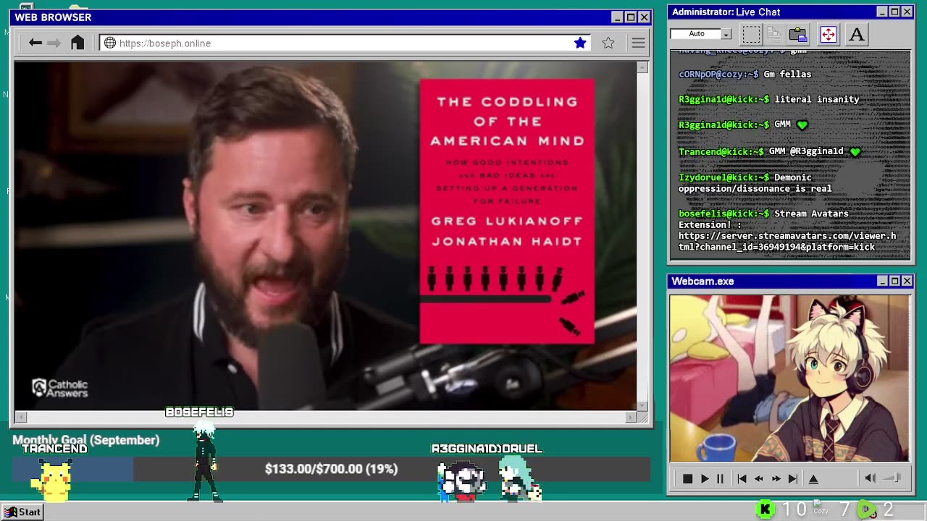Maximize the Web Browser window
Screen dimensions: 927x521
[631, 17]
